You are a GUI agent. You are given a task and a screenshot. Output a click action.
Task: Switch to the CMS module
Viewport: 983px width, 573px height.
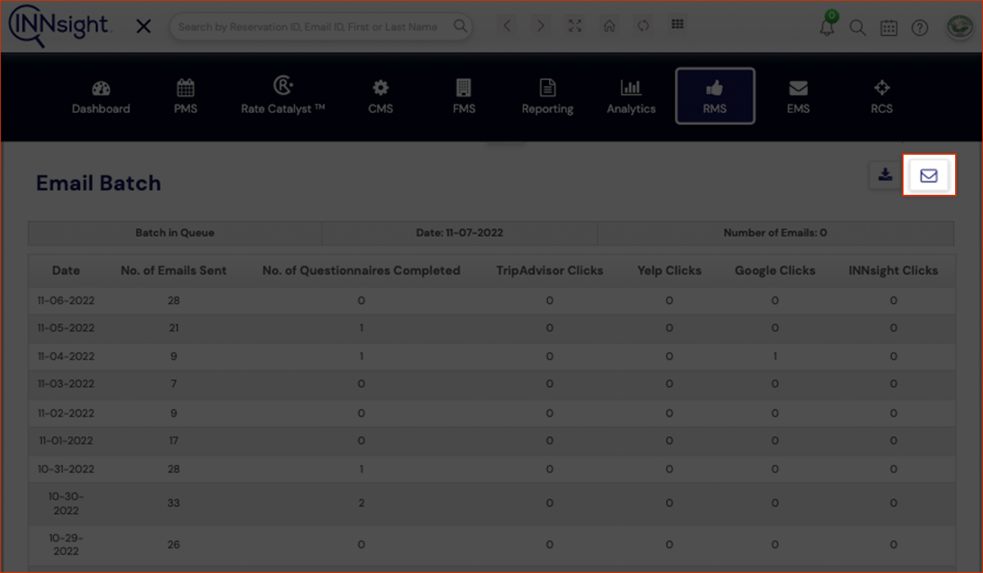coord(381,97)
